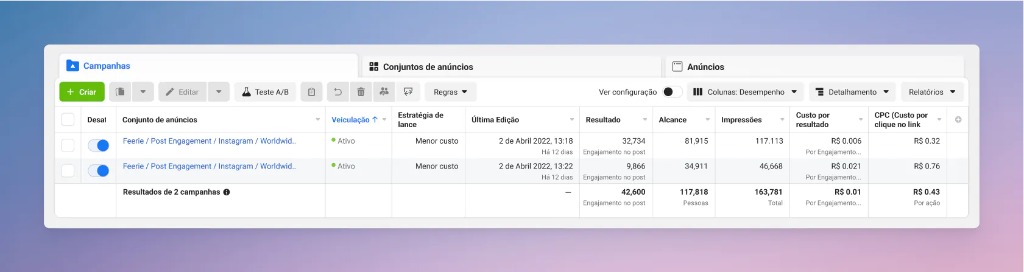Open the Colunas: Desempenho dropdown
1024x272 pixels.
click(x=746, y=92)
